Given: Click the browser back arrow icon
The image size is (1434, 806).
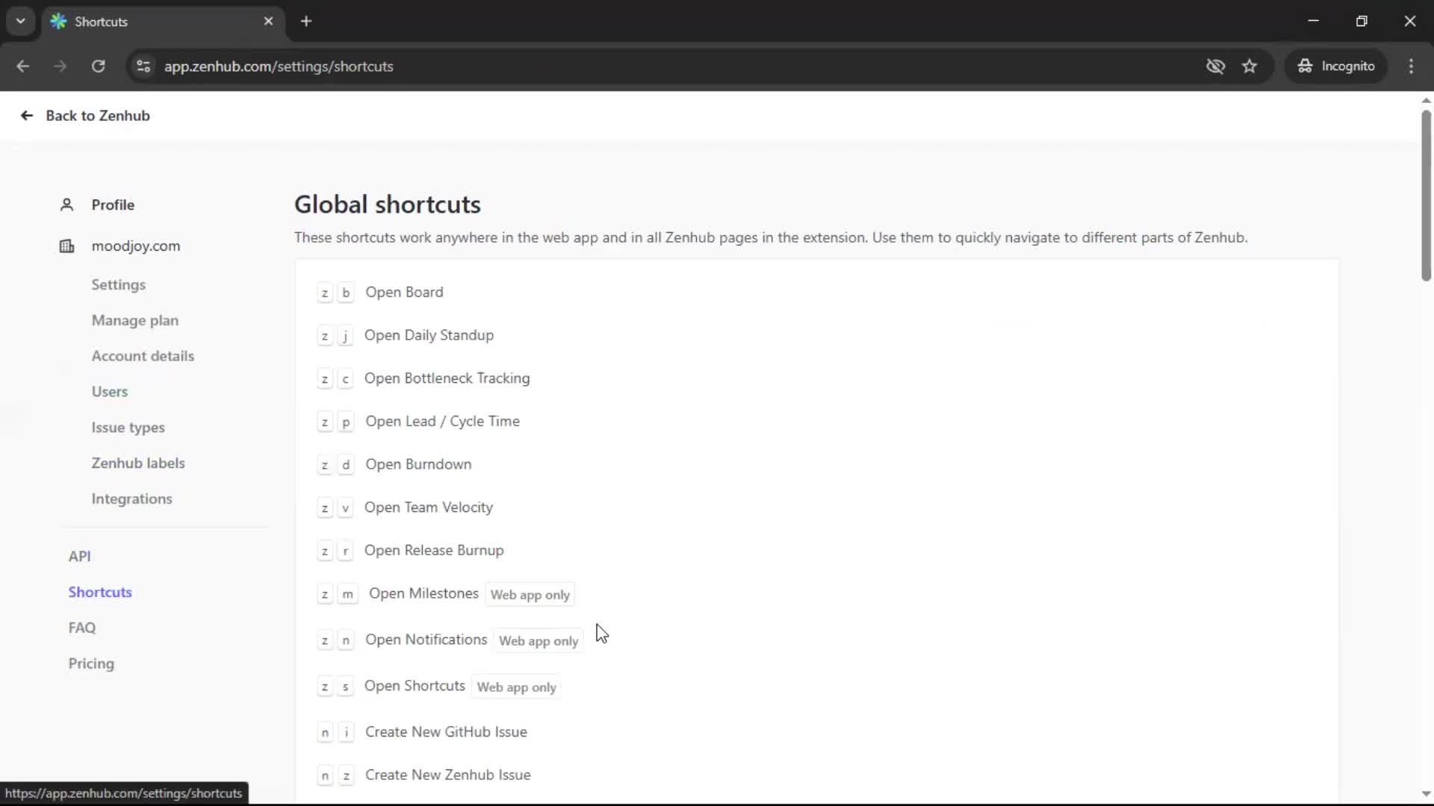Looking at the screenshot, I should [23, 66].
